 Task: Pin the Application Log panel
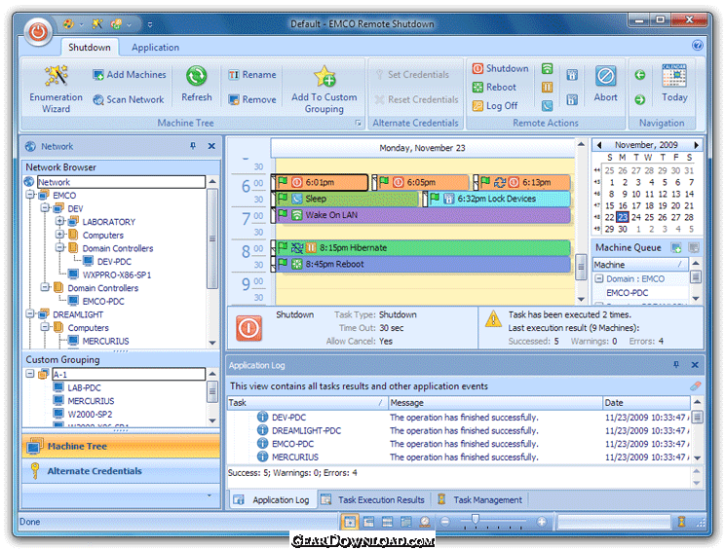pos(676,365)
